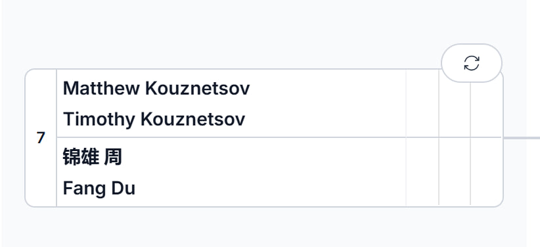Click first score cell of Kouznetsov team
This screenshot has height=247, width=540.
pos(422,103)
